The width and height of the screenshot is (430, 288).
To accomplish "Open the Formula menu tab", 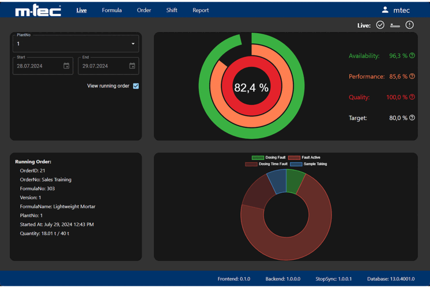I will tap(112, 10).
